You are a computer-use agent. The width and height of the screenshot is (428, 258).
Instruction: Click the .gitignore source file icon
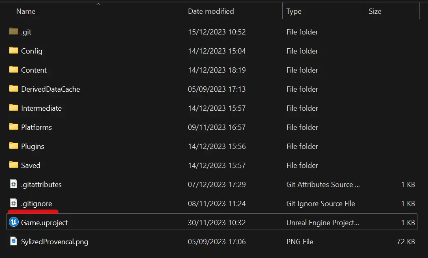13,203
